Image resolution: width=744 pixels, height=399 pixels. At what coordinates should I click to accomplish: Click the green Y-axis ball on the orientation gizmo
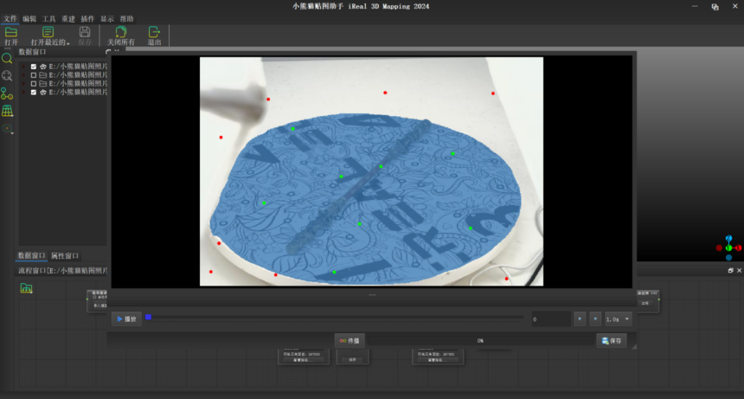728,248
